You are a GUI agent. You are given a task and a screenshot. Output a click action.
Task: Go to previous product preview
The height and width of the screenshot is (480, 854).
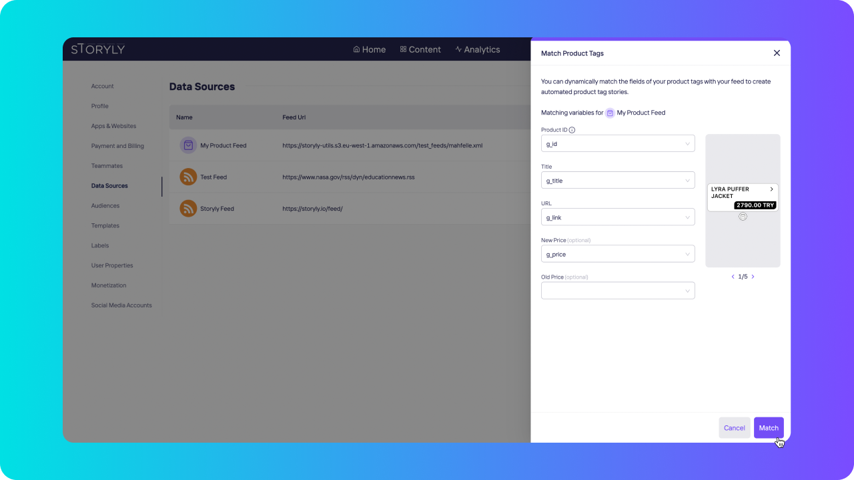tap(733, 277)
